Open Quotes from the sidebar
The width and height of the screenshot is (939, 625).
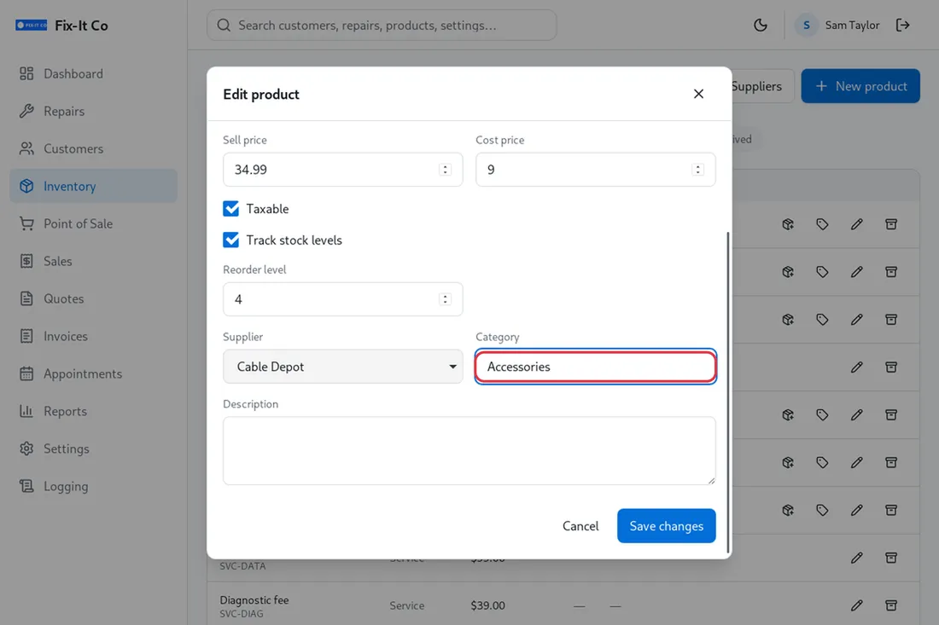click(93, 298)
